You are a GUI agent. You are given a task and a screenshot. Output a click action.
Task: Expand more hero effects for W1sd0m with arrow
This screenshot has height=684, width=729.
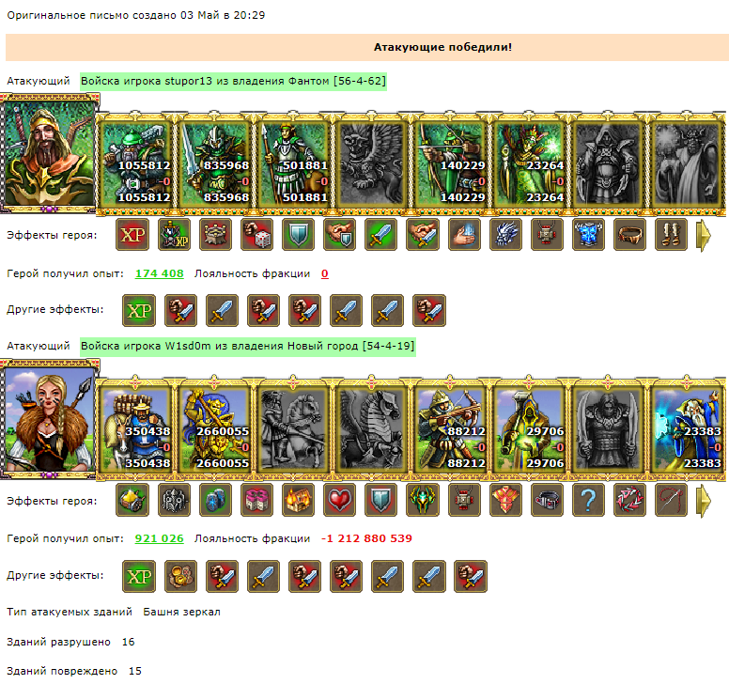pyautogui.click(x=704, y=502)
